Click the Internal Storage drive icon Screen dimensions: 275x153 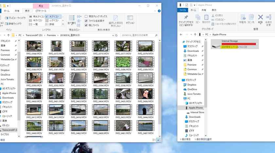pyautogui.click(x=216, y=46)
